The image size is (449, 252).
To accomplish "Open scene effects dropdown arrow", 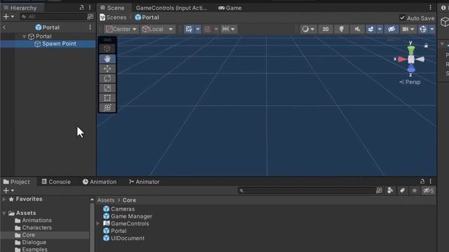I will click(380, 29).
